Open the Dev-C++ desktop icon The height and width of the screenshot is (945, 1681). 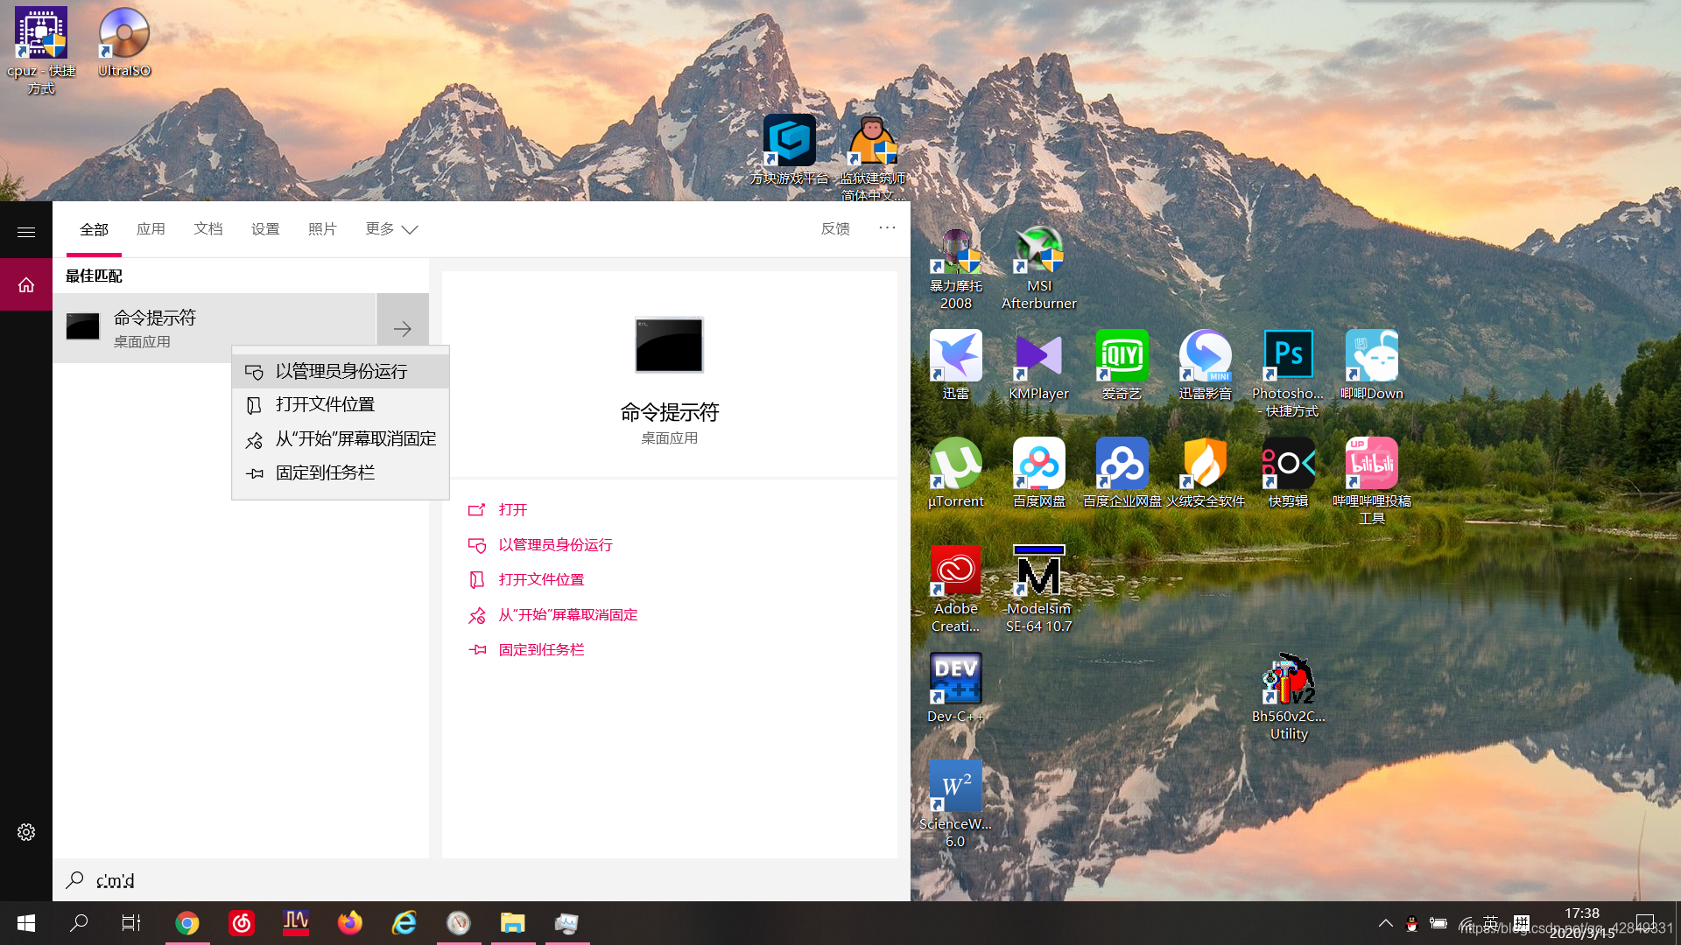coord(955,679)
